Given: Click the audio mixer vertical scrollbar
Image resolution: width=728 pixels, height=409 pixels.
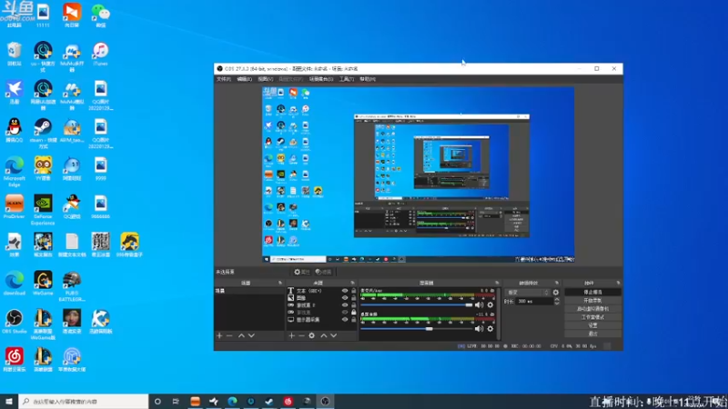Looking at the screenshot, I should (x=499, y=314).
